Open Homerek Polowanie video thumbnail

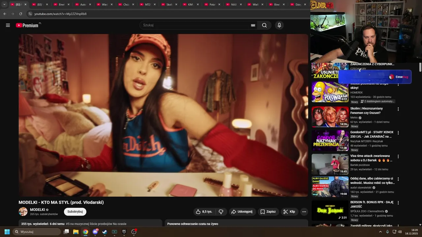click(x=330, y=92)
